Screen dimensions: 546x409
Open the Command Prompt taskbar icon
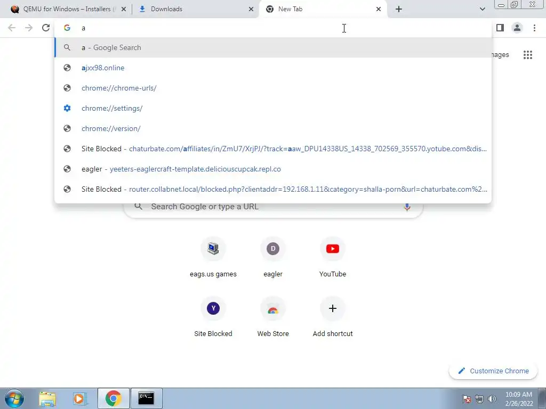tap(146, 398)
